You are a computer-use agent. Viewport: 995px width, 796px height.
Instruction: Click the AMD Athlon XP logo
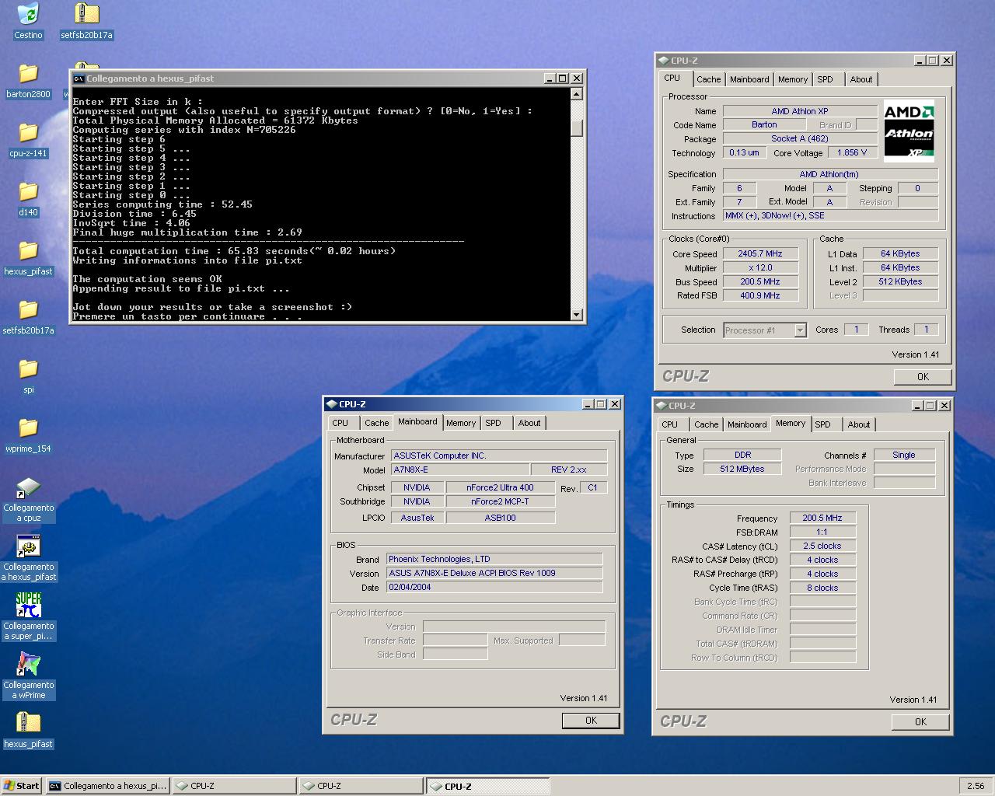909,130
